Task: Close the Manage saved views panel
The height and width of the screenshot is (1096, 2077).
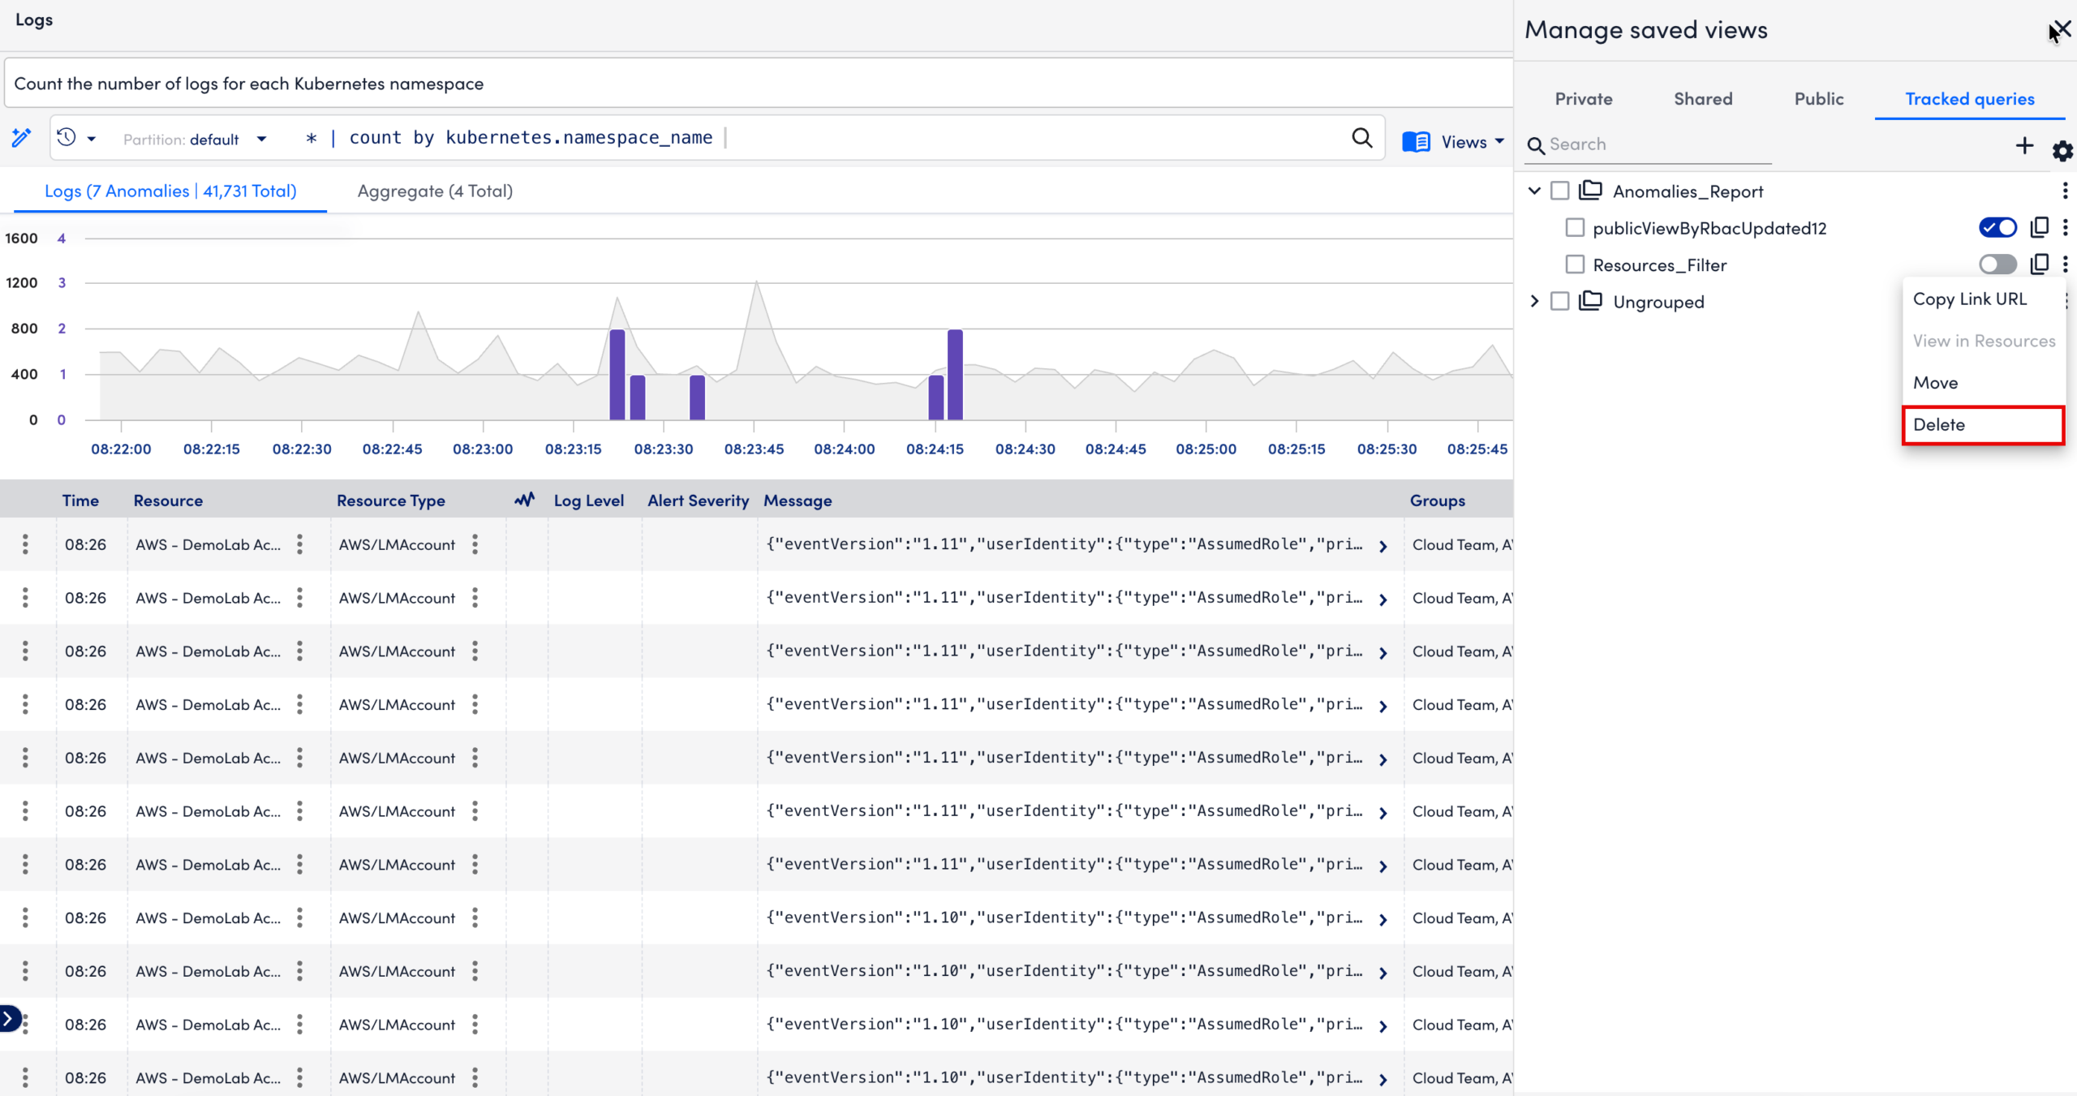Action: [x=2061, y=30]
